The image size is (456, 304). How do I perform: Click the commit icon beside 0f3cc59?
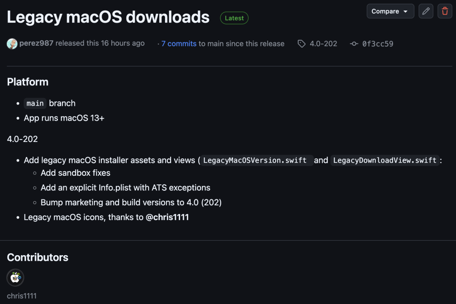354,44
